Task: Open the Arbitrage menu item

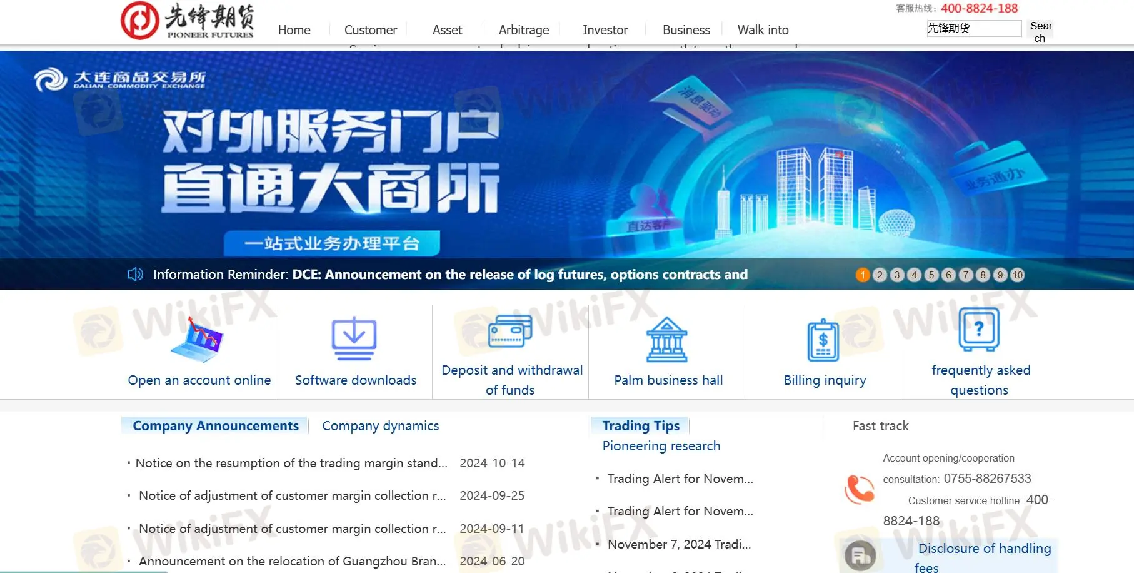Action: 524,30
